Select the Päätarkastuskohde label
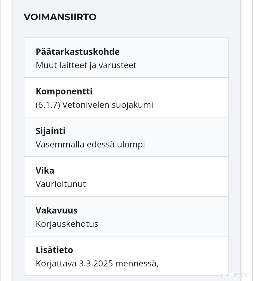This screenshot has height=281, width=253. click(x=78, y=52)
